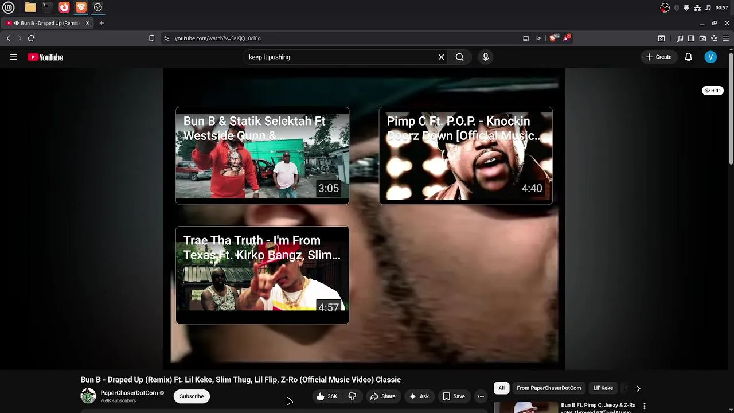734x413 pixels.
Task: Open the network tray icon
Action: coord(697,7)
